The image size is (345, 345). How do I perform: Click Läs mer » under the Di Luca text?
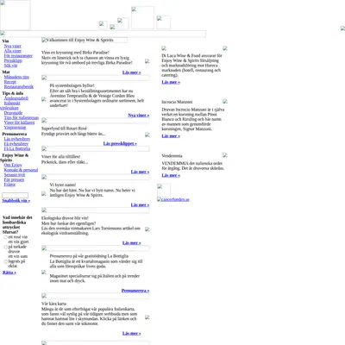coord(171,82)
